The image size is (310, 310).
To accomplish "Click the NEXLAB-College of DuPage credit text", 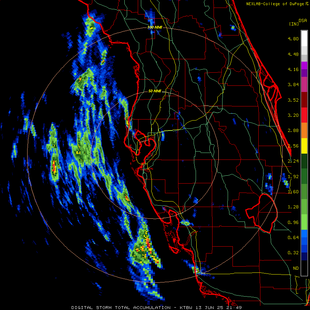I will tap(275, 4).
